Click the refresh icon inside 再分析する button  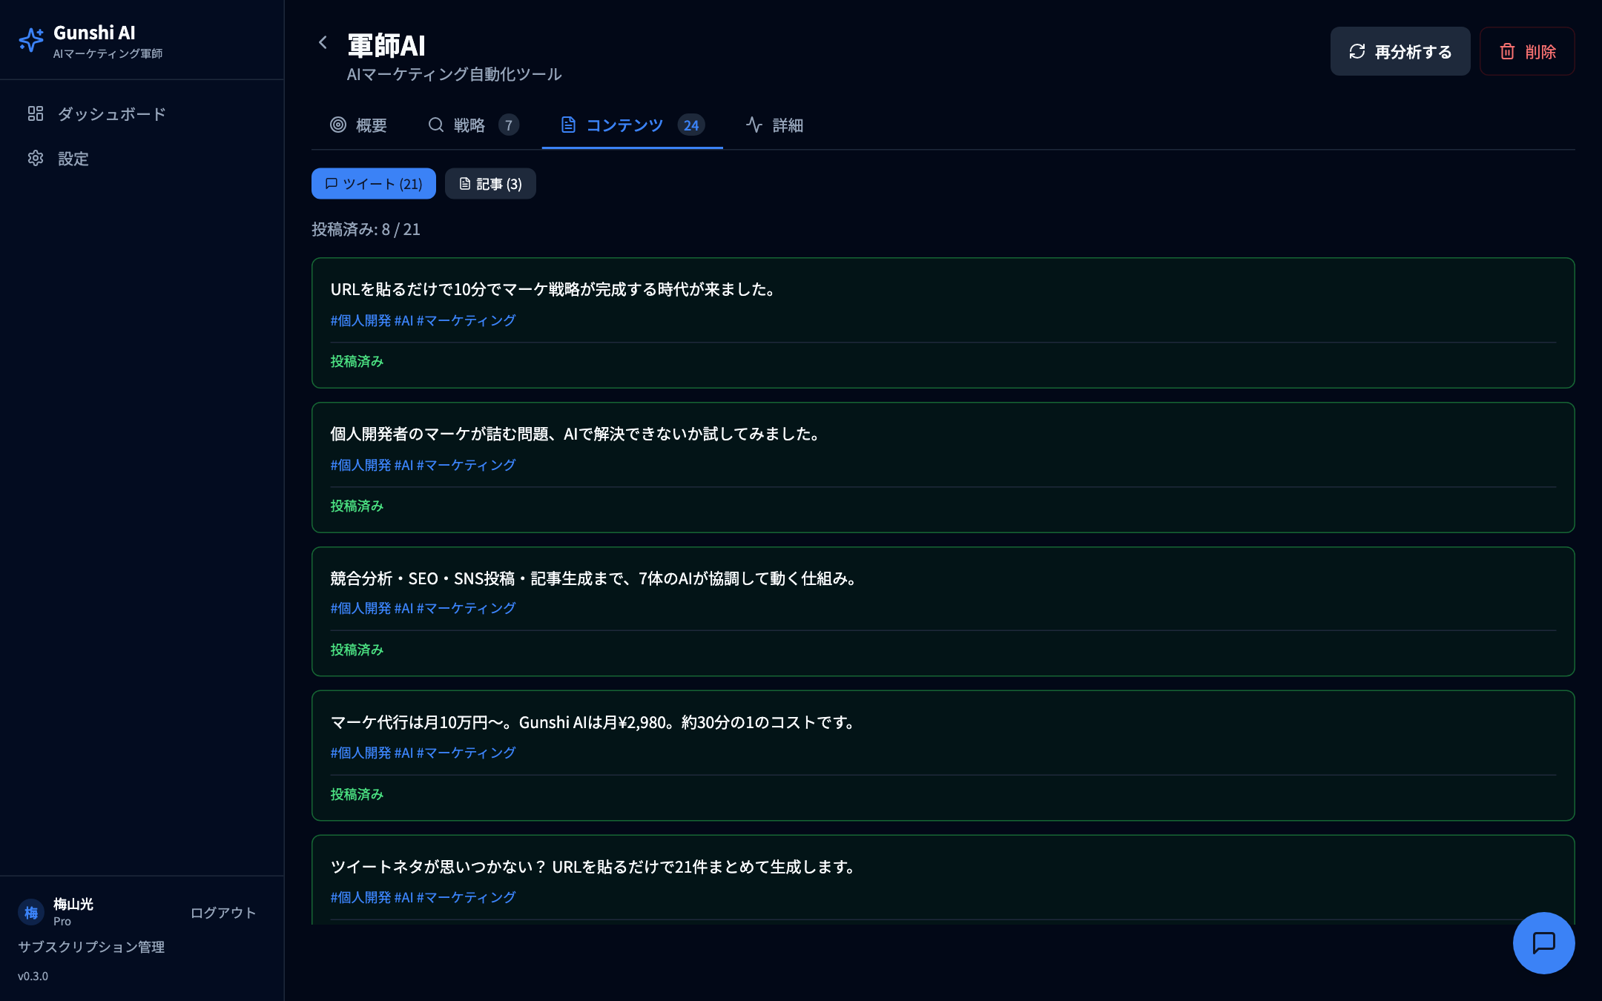pos(1357,51)
